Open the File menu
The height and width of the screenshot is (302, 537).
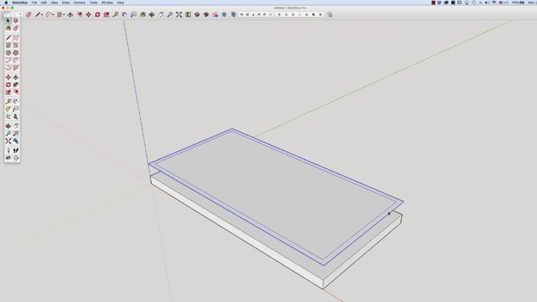[x=35, y=2]
